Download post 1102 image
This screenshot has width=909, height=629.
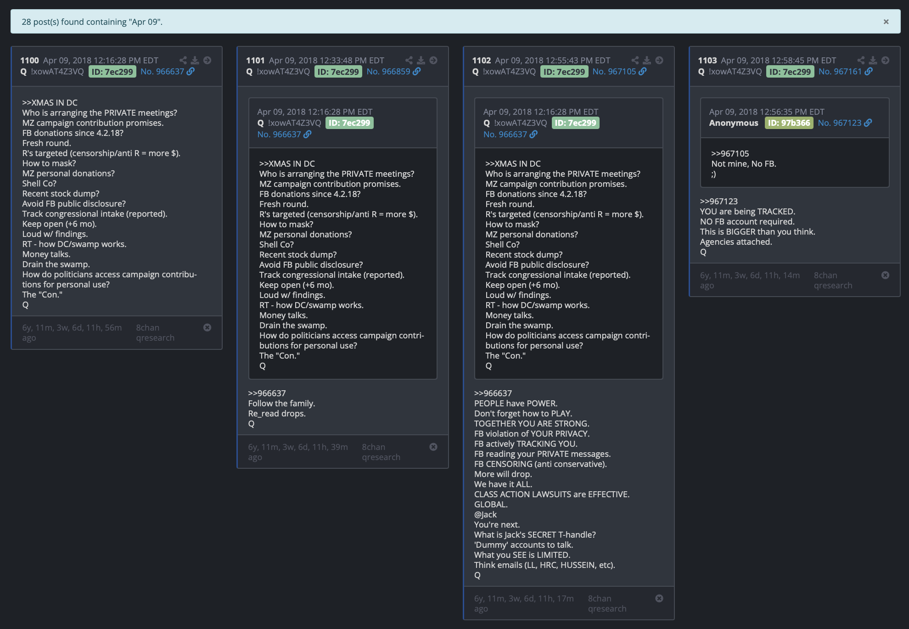click(647, 60)
